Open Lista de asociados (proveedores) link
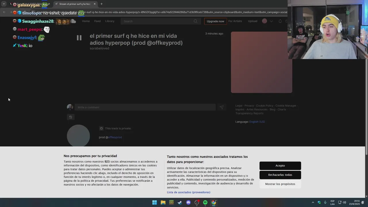Screen dimensions: 368x207 189,192
